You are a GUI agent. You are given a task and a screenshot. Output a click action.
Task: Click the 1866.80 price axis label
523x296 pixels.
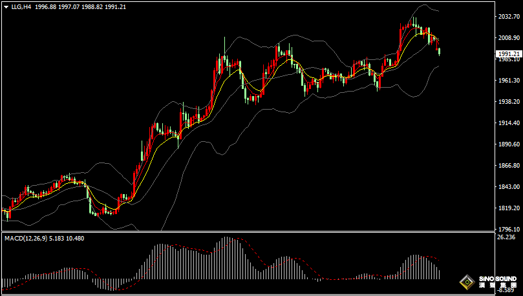508,166
